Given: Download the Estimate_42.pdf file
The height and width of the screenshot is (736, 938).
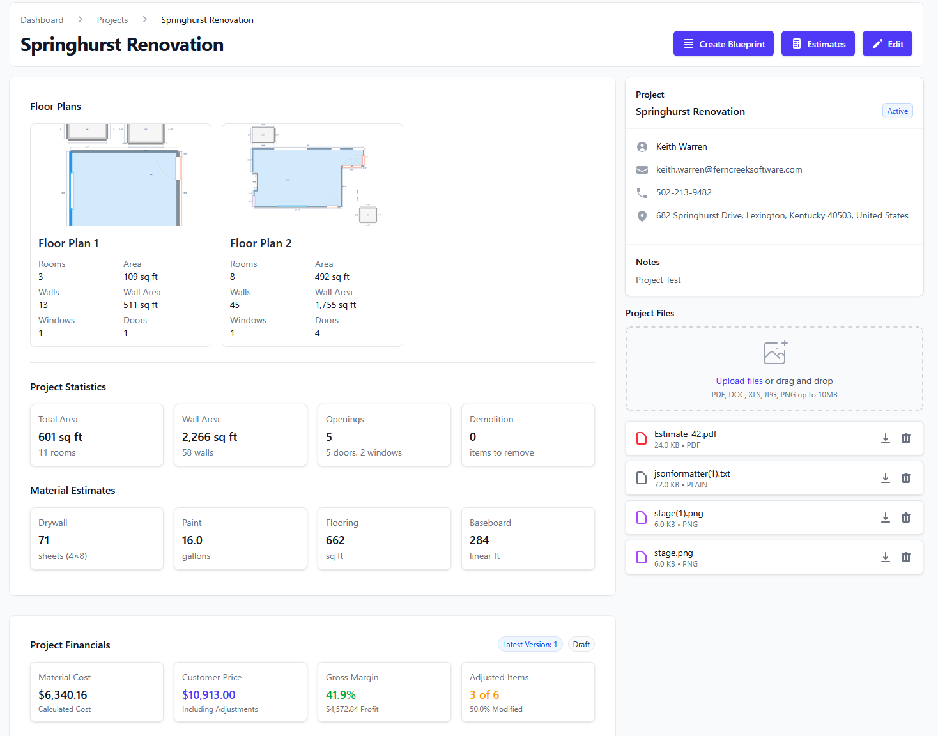Looking at the screenshot, I should coord(886,438).
